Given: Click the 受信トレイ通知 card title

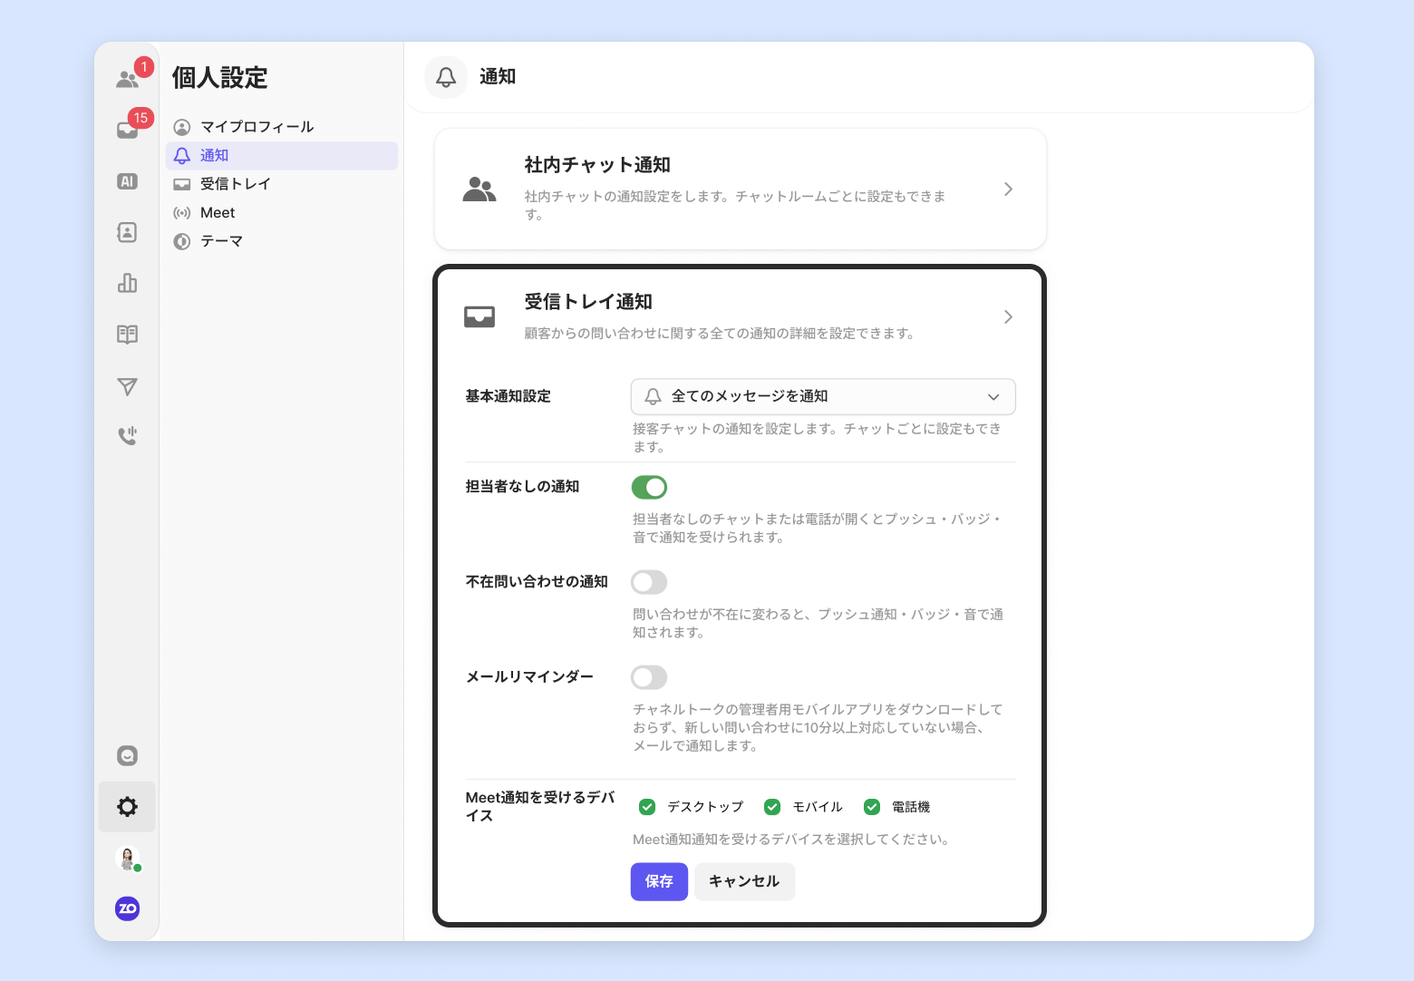Looking at the screenshot, I should [588, 302].
